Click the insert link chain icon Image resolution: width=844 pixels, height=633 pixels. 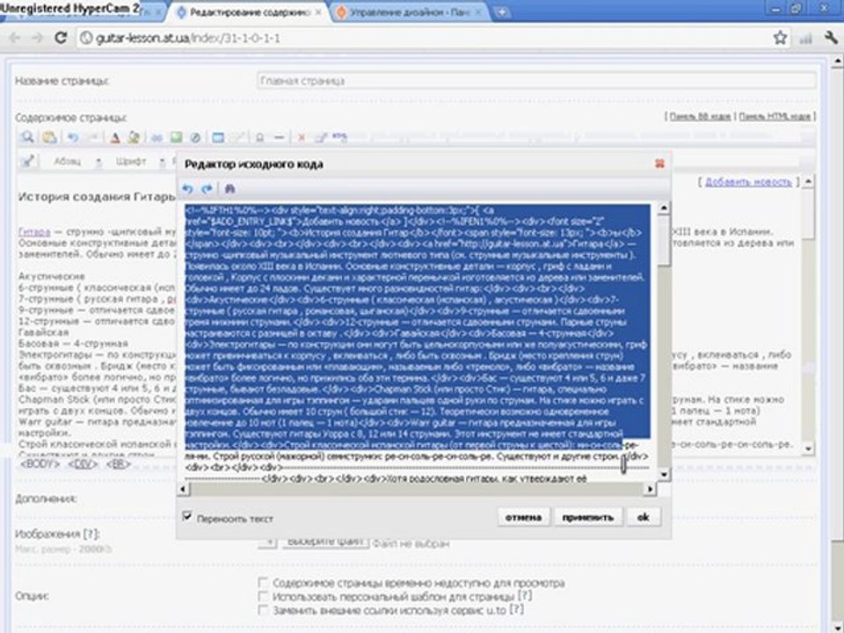pos(156,138)
